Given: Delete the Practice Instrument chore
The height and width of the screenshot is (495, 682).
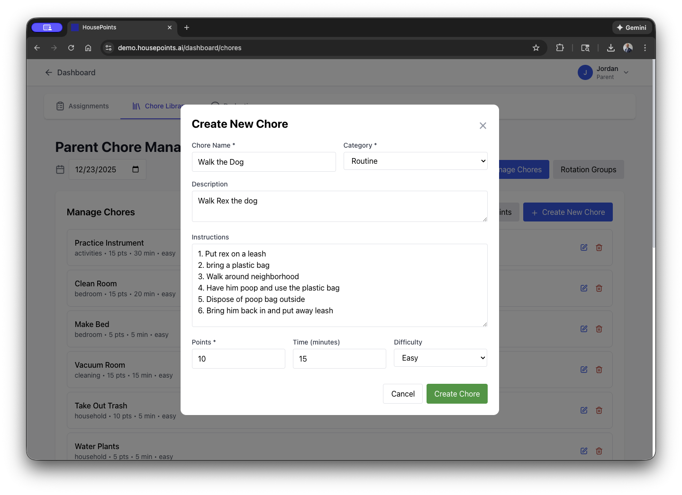Looking at the screenshot, I should point(599,247).
